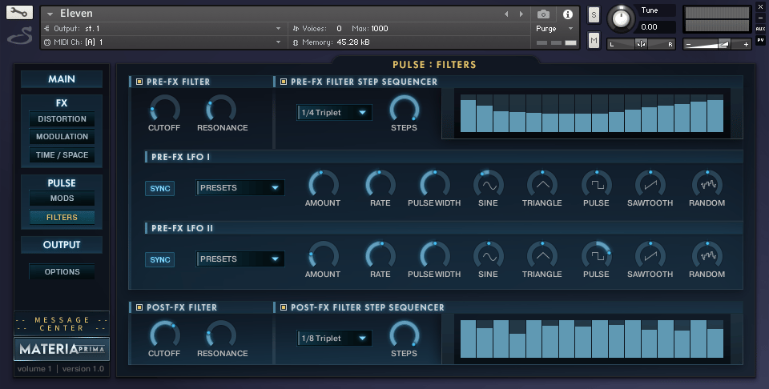Open the Purge dropdown menu
Viewport: 769px width, 389px height.
coord(554,29)
